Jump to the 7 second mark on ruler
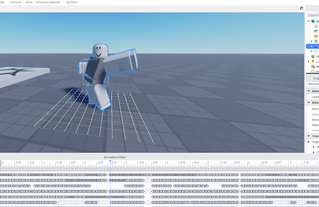Viewport: 319px width, 207px height. [290, 163]
